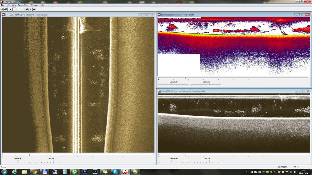This screenshot has width=312, height=175.
Task: Open the View menu
Action: tap(14, 5)
